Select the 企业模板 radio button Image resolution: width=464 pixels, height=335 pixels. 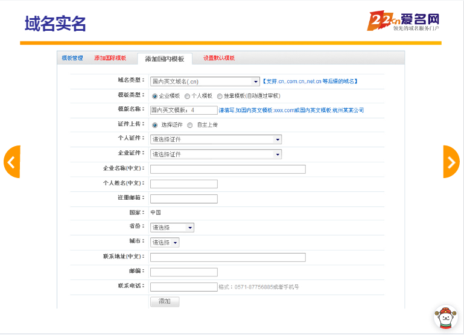[155, 96]
